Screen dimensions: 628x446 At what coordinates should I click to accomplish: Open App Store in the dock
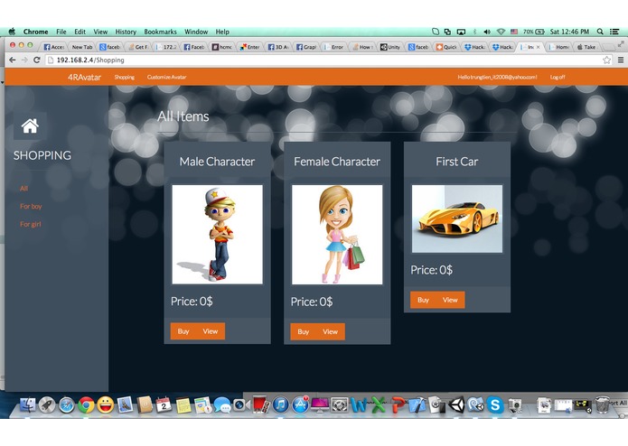(300, 405)
